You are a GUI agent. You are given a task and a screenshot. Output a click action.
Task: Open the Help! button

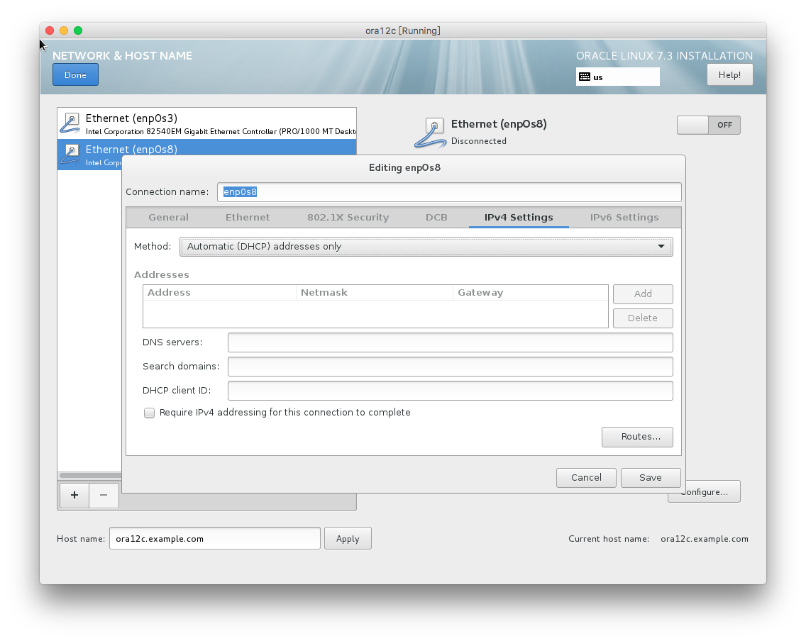(729, 75)
